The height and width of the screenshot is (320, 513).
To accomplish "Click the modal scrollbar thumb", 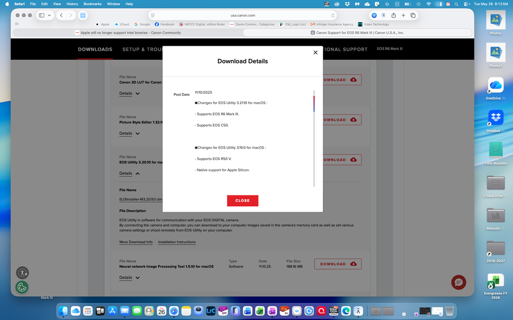I will [x=314, y=104].
